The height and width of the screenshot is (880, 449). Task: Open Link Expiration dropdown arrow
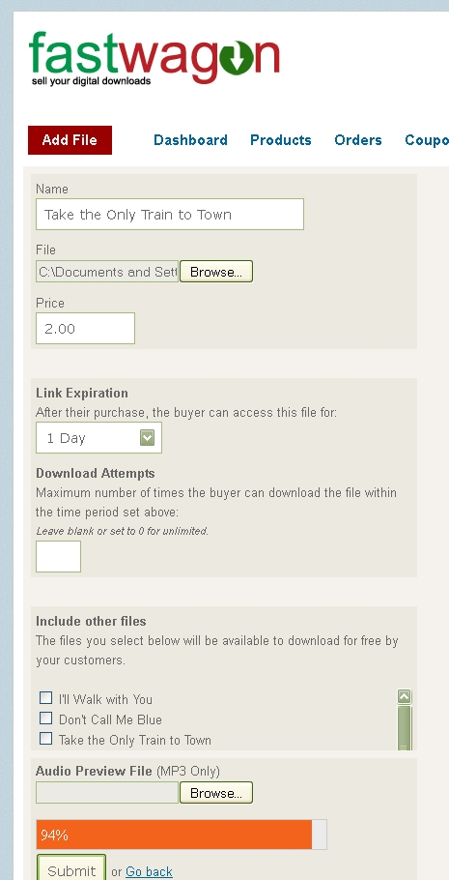pyautogui.click(x=147, y=438)
